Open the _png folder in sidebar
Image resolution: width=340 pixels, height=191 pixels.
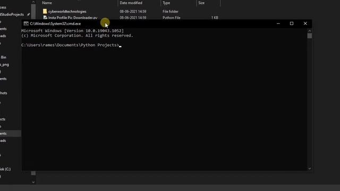tap(4, 65)
